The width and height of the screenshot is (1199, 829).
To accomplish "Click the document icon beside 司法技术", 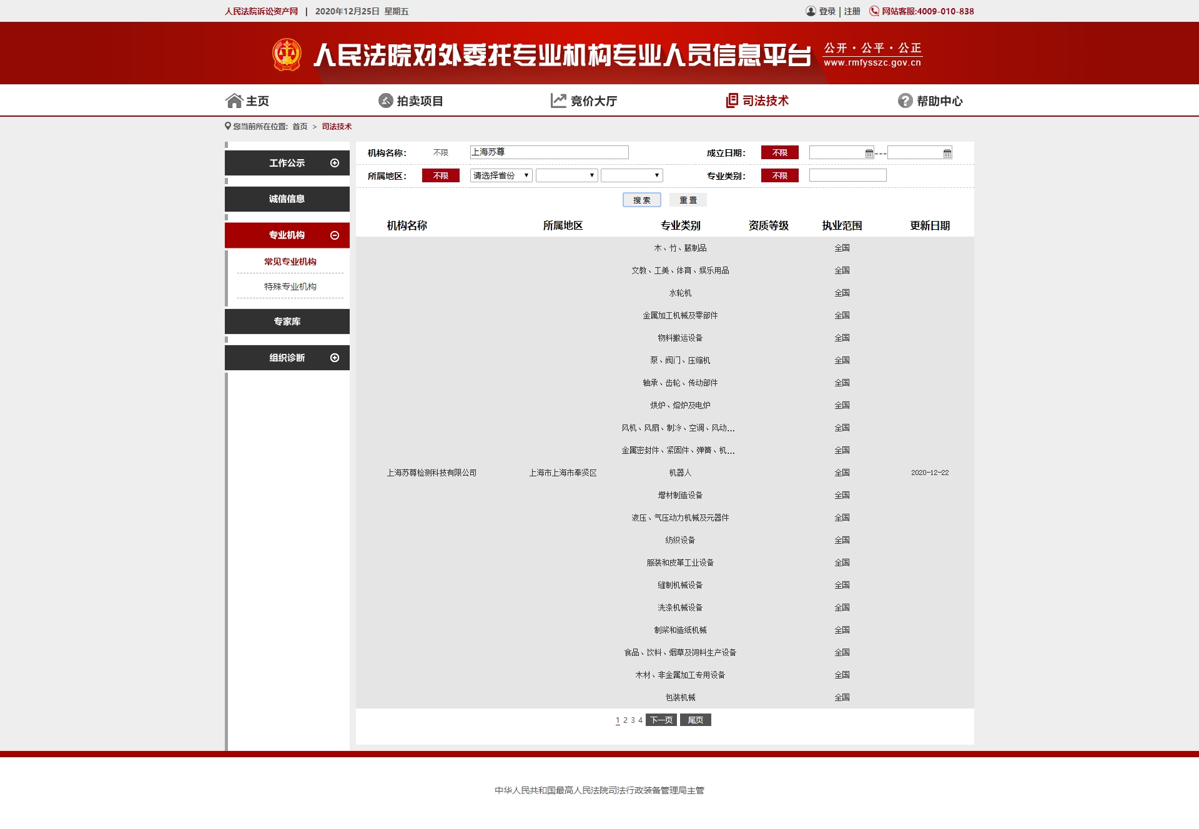I will (732, 101).
